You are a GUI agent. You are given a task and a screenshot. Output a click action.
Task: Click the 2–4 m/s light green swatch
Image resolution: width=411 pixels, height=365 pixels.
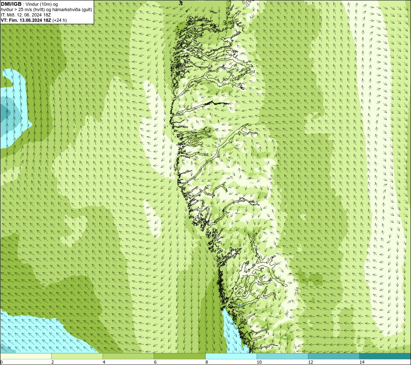[77, 356]
